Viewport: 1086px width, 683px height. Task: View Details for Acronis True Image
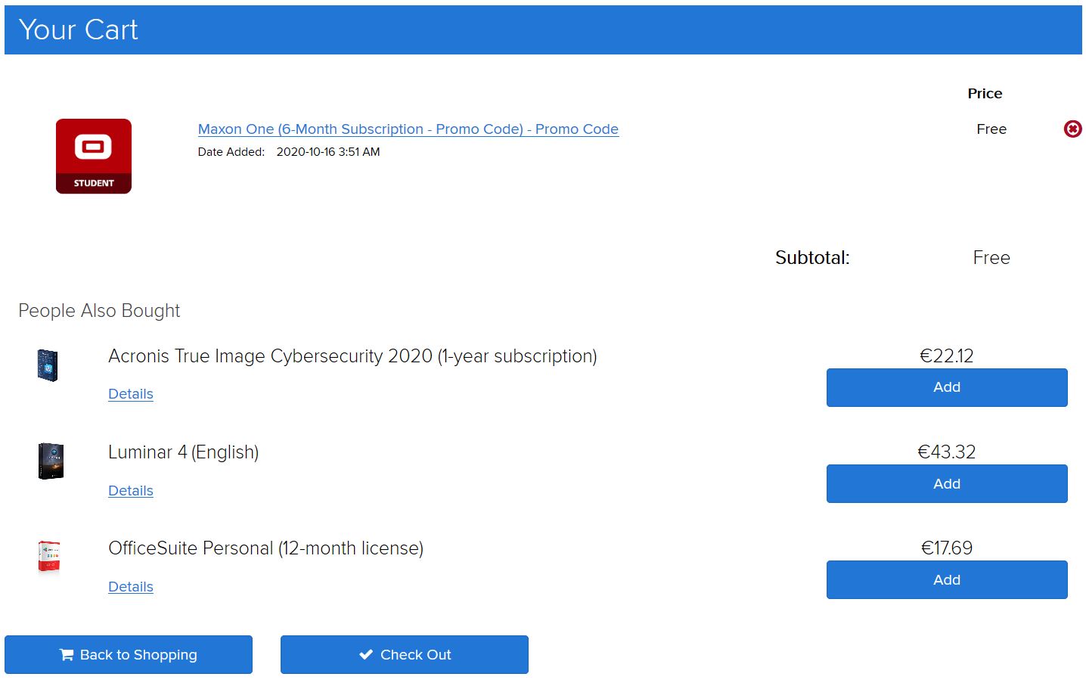(131, 394)
